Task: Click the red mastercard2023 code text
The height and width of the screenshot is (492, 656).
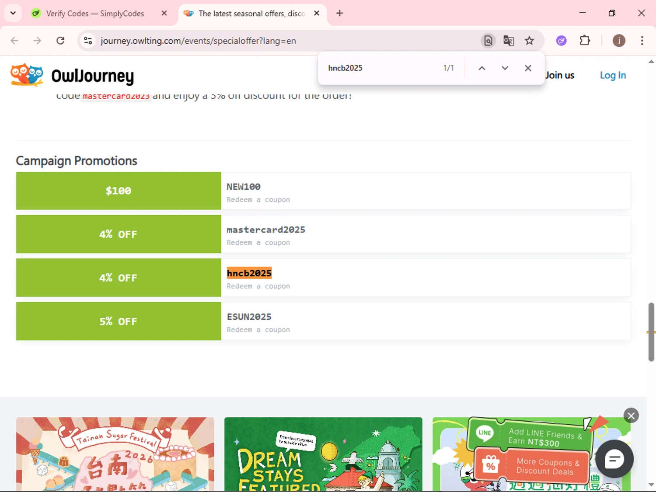Action: click(x=116, y=96)
